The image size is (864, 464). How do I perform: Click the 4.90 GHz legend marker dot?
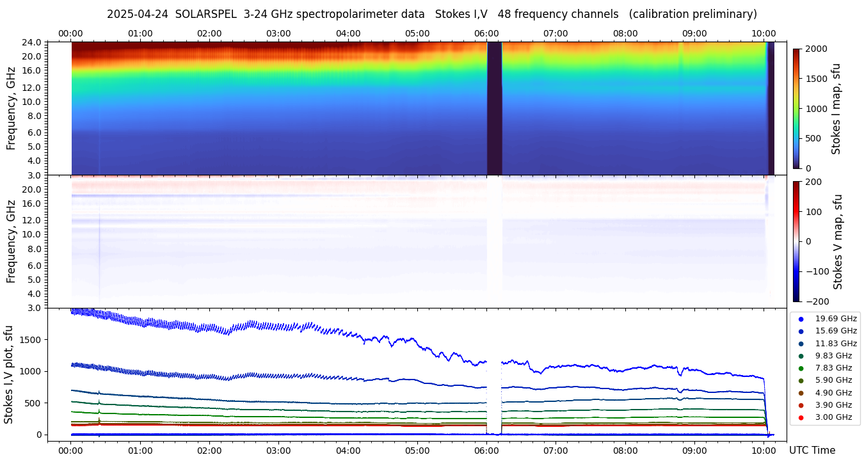pos(801,393)
